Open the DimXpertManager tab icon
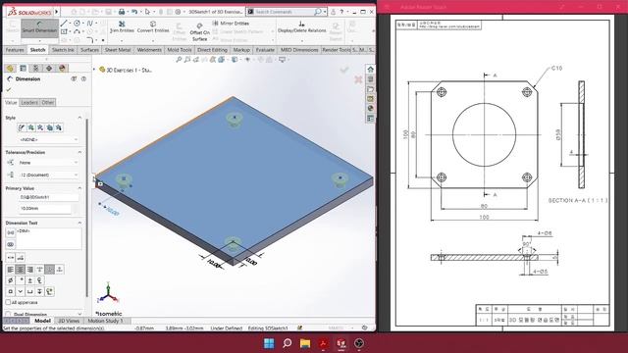Screen dimensions: 628x353 pos(49,68)
